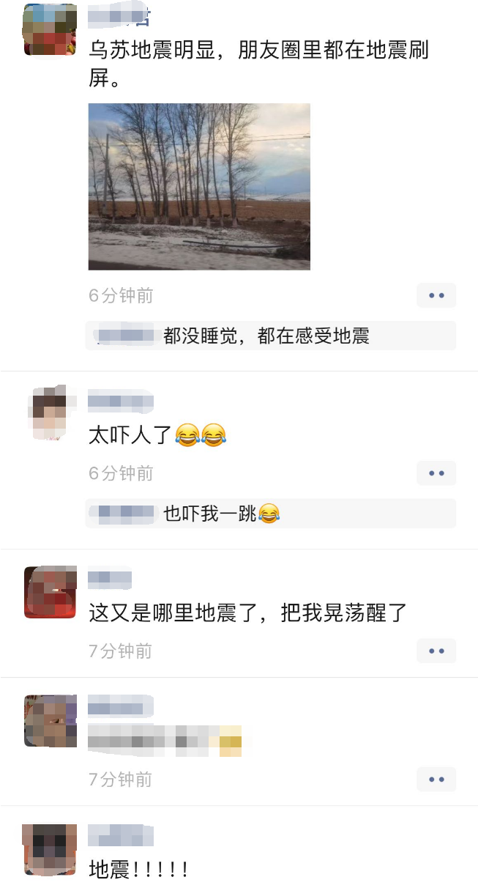Tap commenter name before 也吓我一跳 comment

click(x=126, y=514)
